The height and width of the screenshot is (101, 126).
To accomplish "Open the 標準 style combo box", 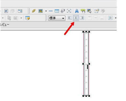I will point(57,18).
